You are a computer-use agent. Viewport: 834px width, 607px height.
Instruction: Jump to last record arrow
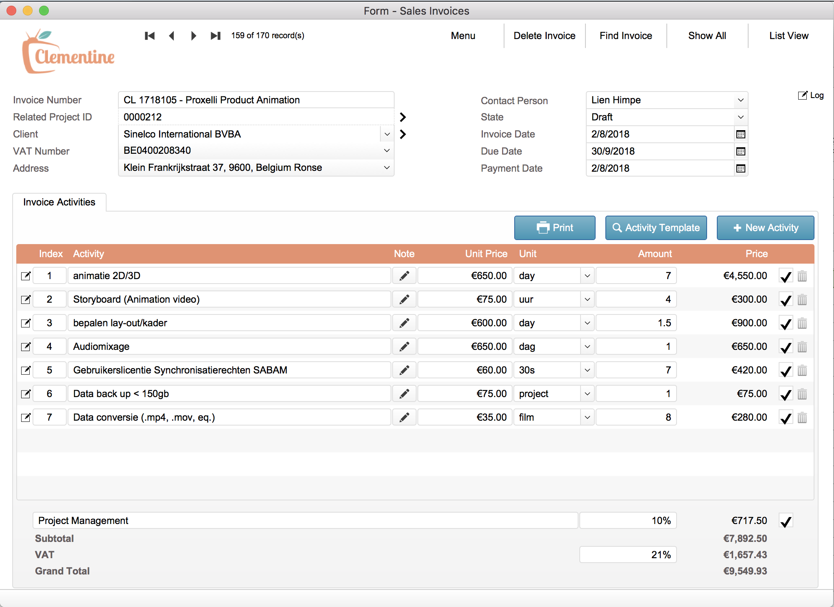pyautogui.click(x=216, y=36)
